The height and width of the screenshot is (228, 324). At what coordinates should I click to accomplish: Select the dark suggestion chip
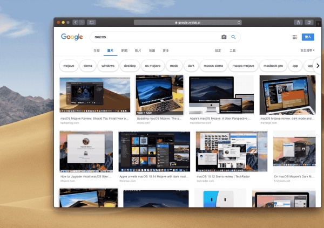coord(191,66)
